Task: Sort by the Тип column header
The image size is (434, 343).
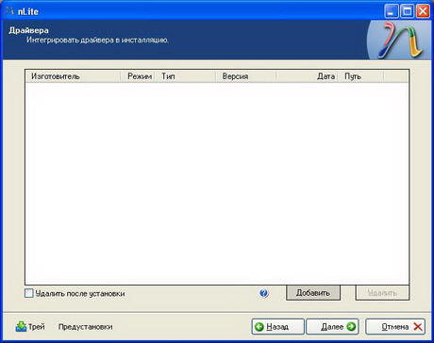Action: point(185,76)
